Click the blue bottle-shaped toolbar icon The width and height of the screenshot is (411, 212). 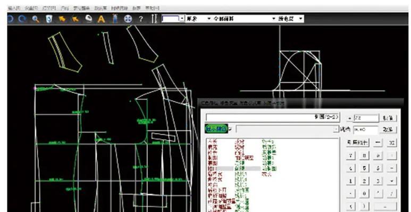pyautogui.click(x=115, y=19)
